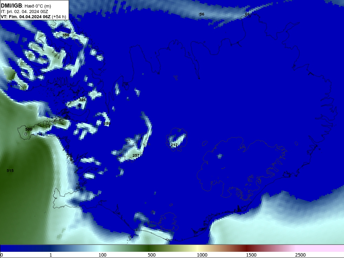Click the pale yellow section of the color bar

pos(197,248)
